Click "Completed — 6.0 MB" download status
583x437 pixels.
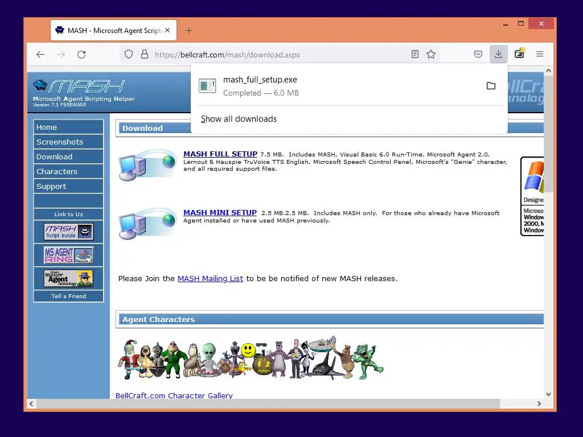261,93
